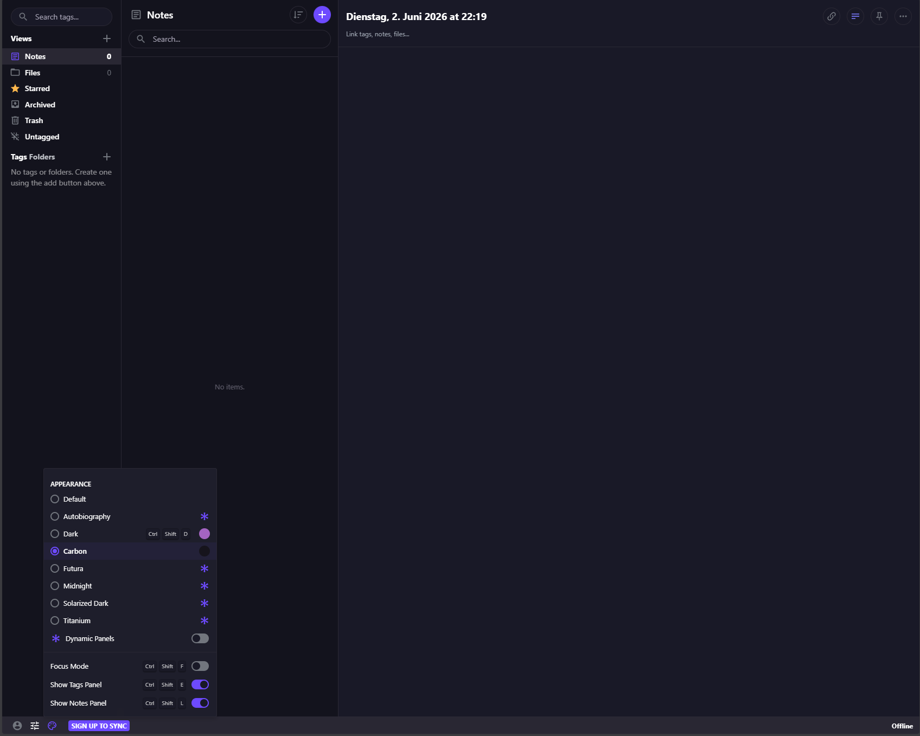Image resolution: width=920 pixels, height=736 pixels.
Task: Turn on Focus Mode toggle
Action: point(200,666)
